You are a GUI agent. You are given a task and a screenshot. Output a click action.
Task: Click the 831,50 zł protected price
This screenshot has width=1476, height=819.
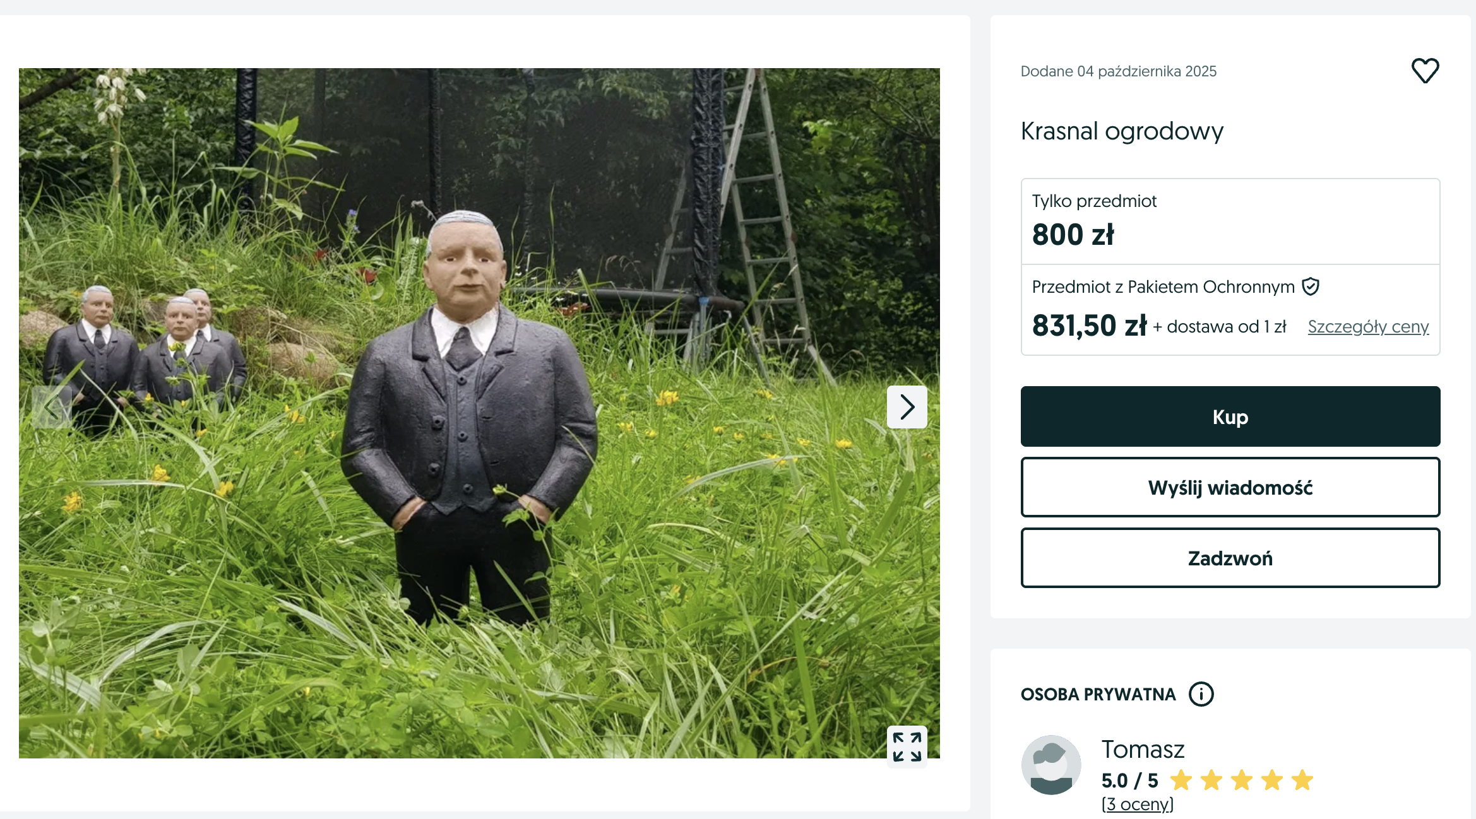click(x=1089, y=326)
